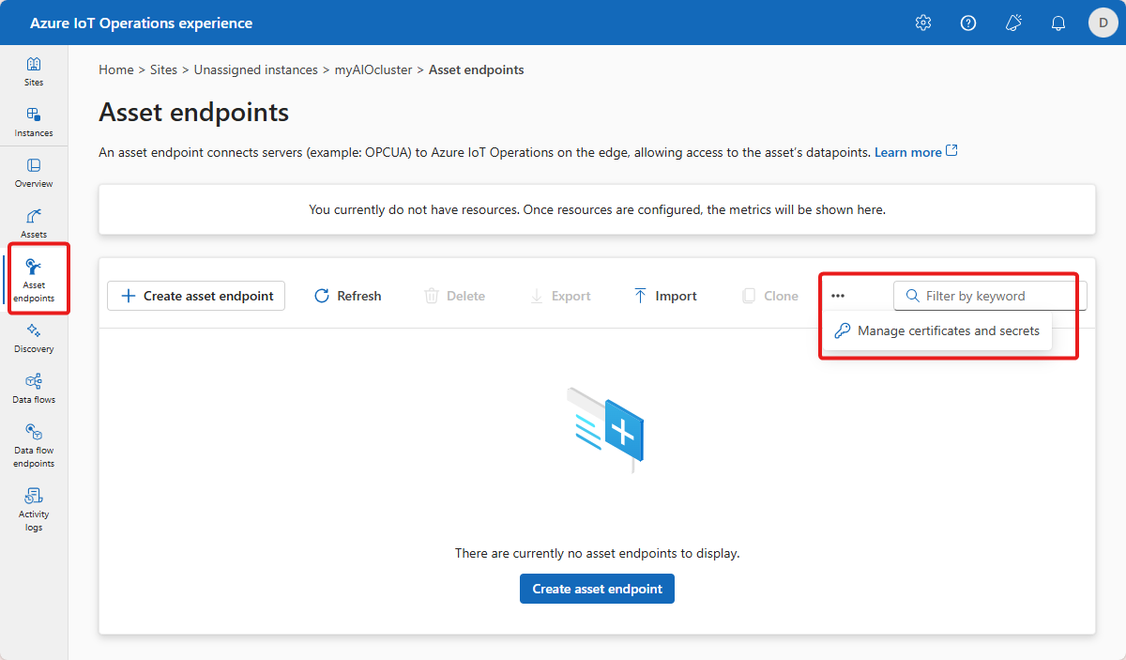1126x660 pixels.
Task: Click Import in the toolbar
Action: (x=664, y=296)
